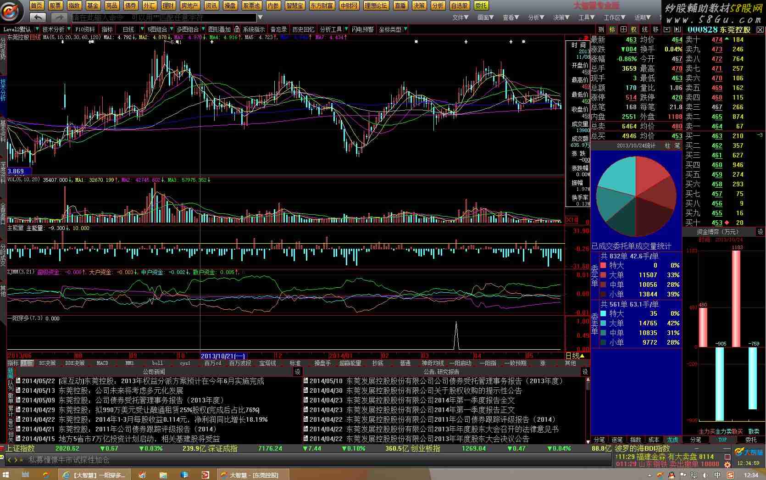Click the next-stock play icon beside 移
This screenshot has height=480, width=766.
point(677,29)
